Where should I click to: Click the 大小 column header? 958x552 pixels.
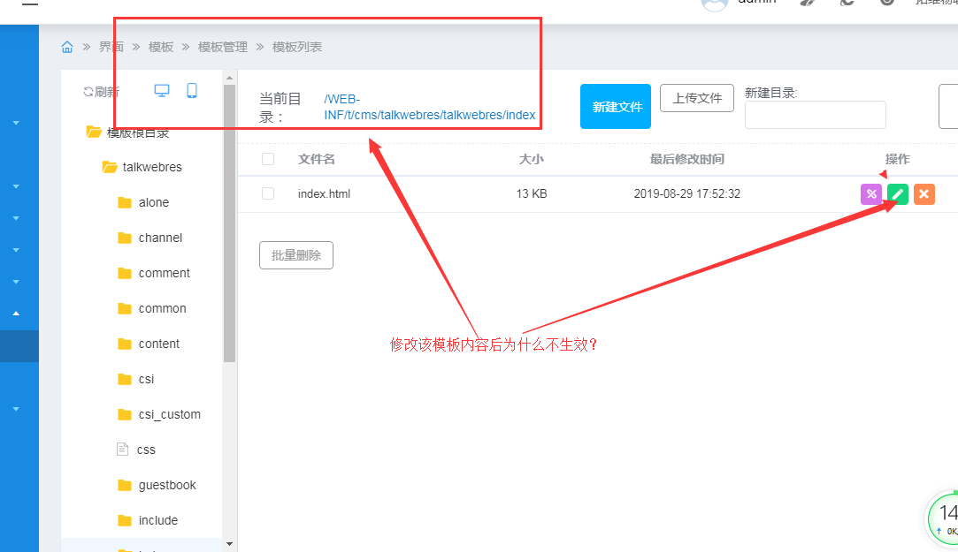click(531, 159)
